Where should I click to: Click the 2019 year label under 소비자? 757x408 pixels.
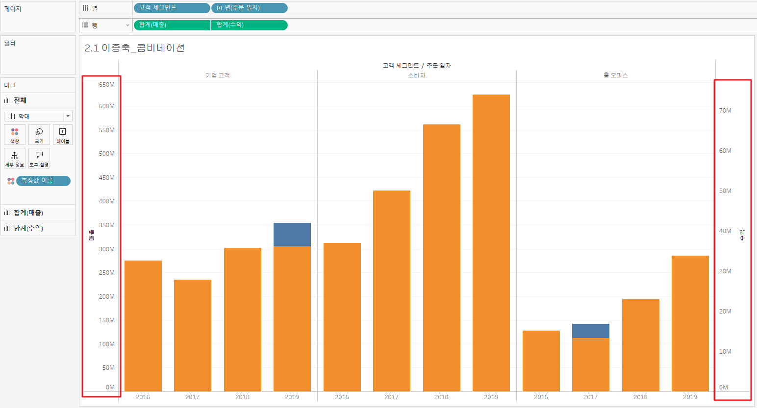[491, 397]
